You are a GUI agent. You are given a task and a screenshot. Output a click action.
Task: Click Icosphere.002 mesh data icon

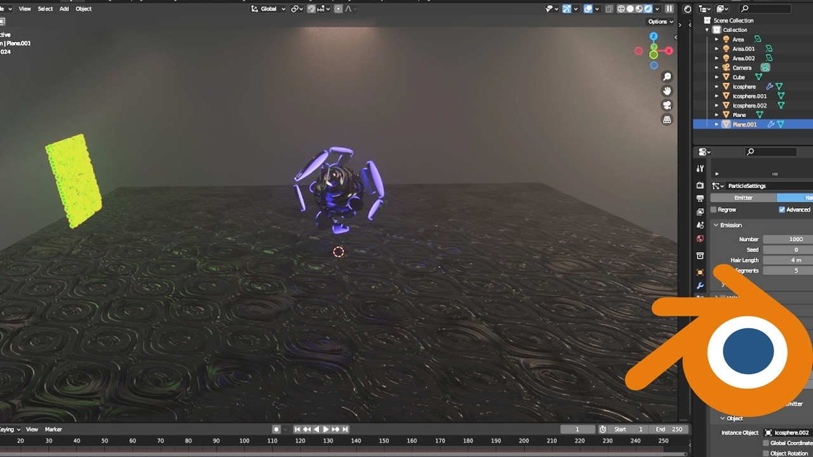(781, 105)
